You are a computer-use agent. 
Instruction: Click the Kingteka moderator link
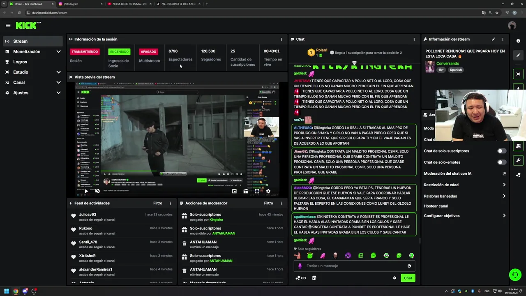(216, 220)
